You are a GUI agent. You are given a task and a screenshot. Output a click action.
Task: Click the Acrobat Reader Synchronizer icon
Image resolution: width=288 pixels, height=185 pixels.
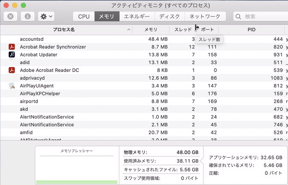[x=12, y=47]
